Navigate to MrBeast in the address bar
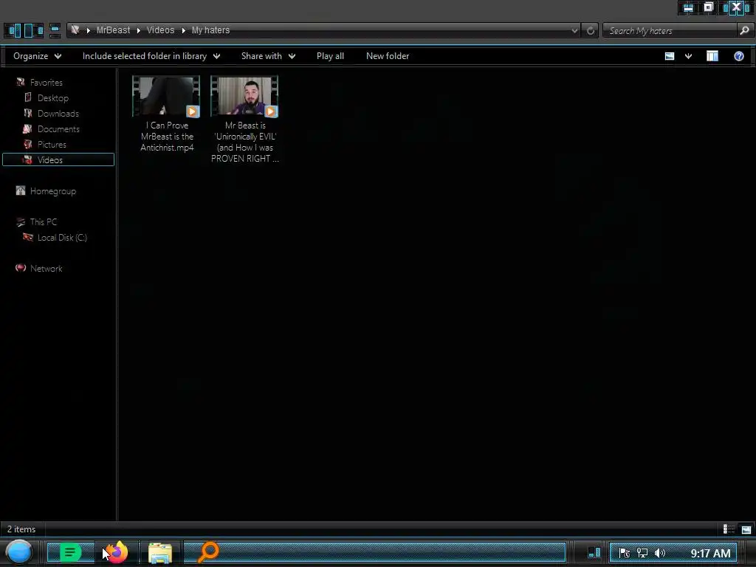The width and height of the screenshot is (756, 567). [x=113, y=30]
